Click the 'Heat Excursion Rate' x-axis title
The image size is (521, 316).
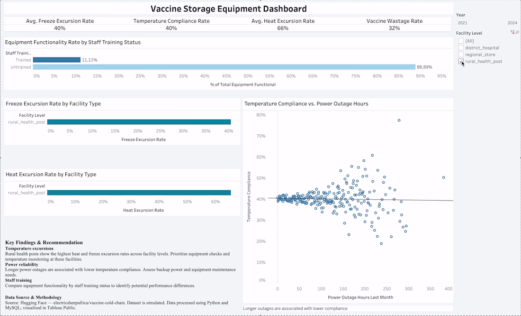(x=144, y=210)
